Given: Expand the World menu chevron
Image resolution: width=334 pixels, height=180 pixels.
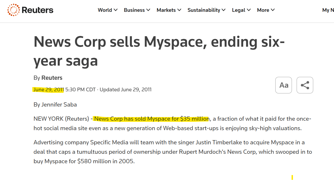Looking at the screenshot, I should 116,10.
